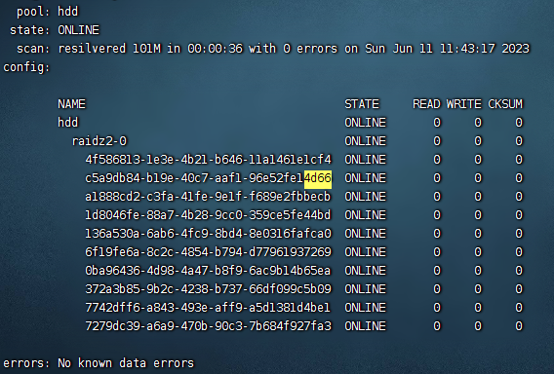Click disk ID starting with c5a9db84-b19e
554x374 pixels.
(208, 178)
